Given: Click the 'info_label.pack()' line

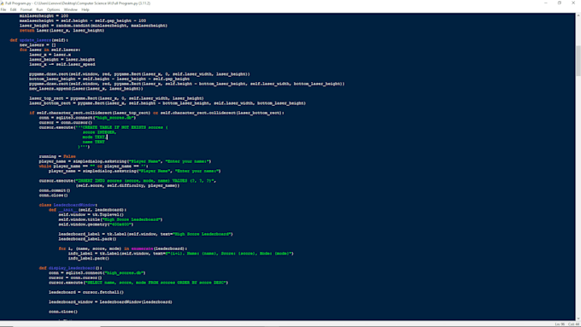Looking at the screenshot, I should click(x=89, y=258).
